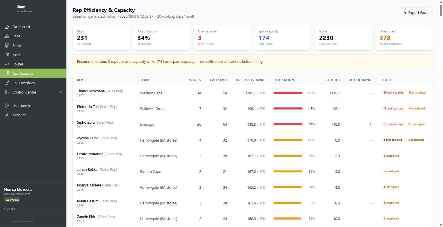Click the Account person icon

[7, 115]
